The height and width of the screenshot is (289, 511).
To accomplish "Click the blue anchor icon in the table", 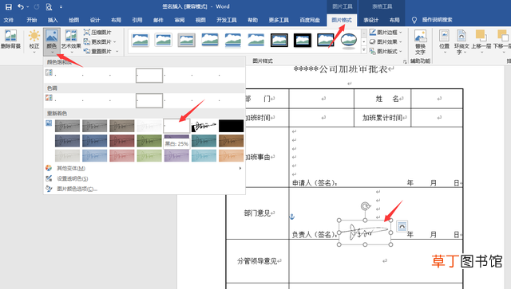I will [292, 217].
